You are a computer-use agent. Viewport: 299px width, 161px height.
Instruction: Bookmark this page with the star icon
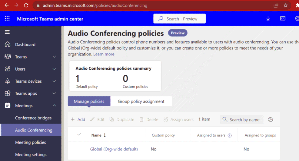click(285, 5)
